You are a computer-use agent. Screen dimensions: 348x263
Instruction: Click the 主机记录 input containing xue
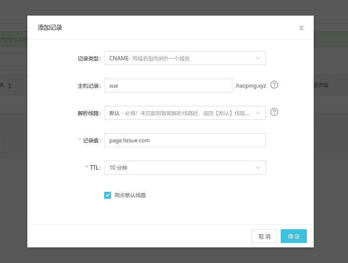[x=168, y=85]
